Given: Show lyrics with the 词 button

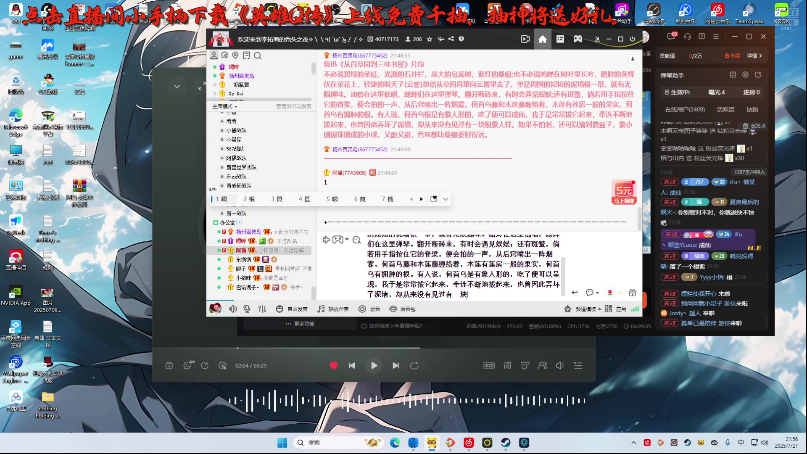Looking at the screenshot, I should (x=507, y=366).
